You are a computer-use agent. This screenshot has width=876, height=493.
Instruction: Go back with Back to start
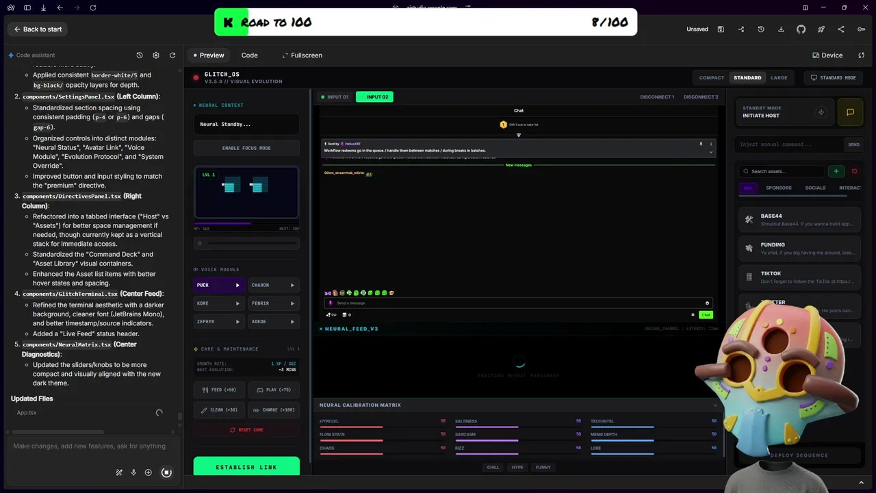click(x=38, y=29)
